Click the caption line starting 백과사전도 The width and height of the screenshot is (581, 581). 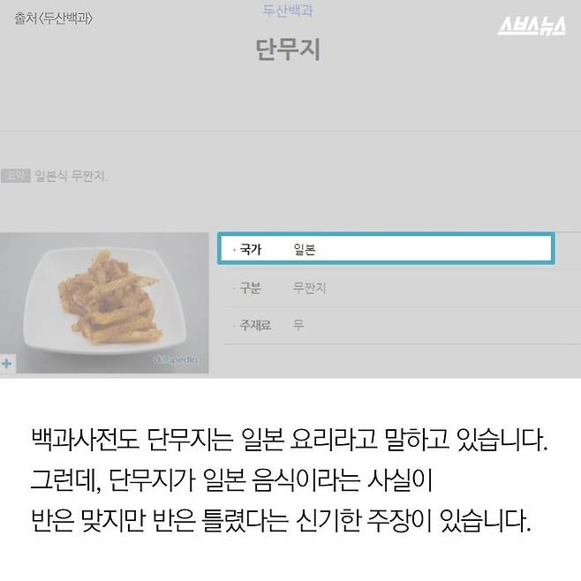pyautogui.click(x=290, y=440)
